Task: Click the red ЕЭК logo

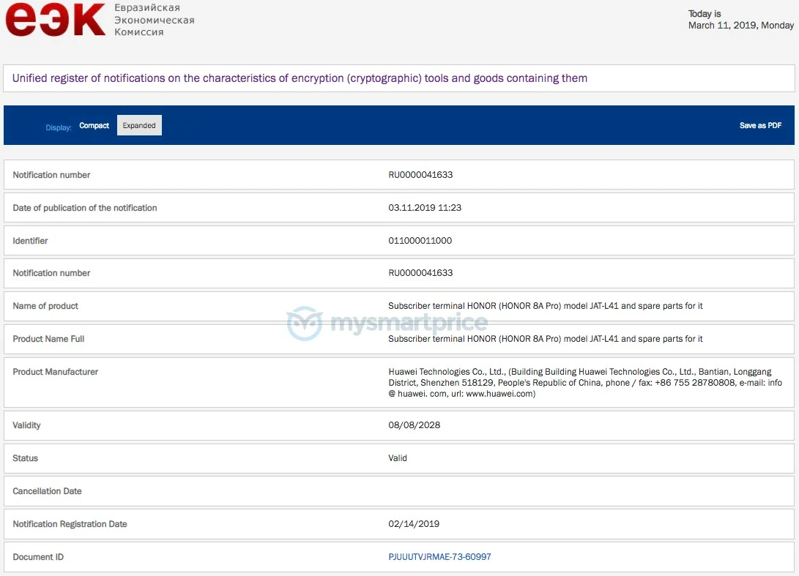Action: [56, 20]
